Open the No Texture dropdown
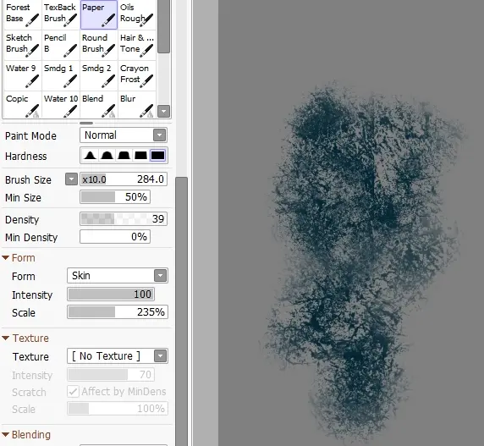 [x=118, y=356]
